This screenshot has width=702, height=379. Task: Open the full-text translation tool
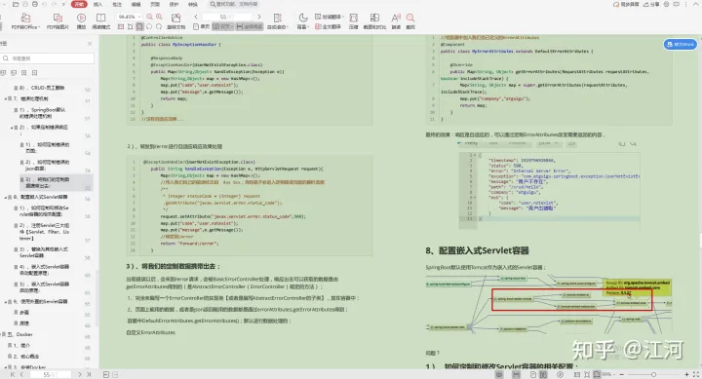tap(328, 27)
